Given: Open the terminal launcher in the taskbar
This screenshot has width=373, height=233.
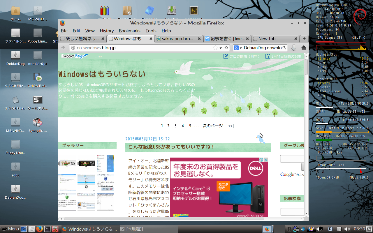Looking at the screenshot, I should click(47, 229).
